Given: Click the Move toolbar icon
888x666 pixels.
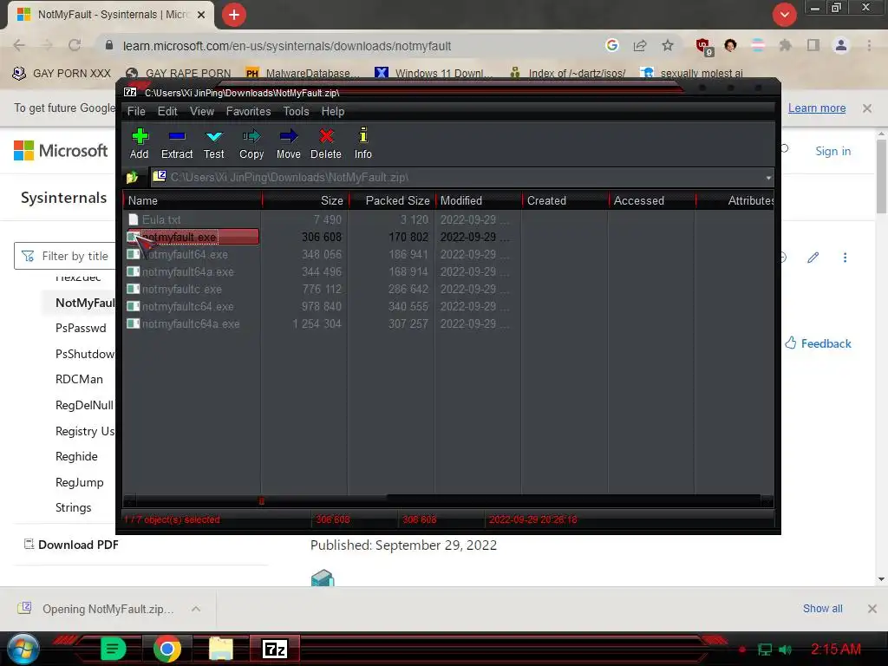Looking at the screenshot, I should 288,144.
